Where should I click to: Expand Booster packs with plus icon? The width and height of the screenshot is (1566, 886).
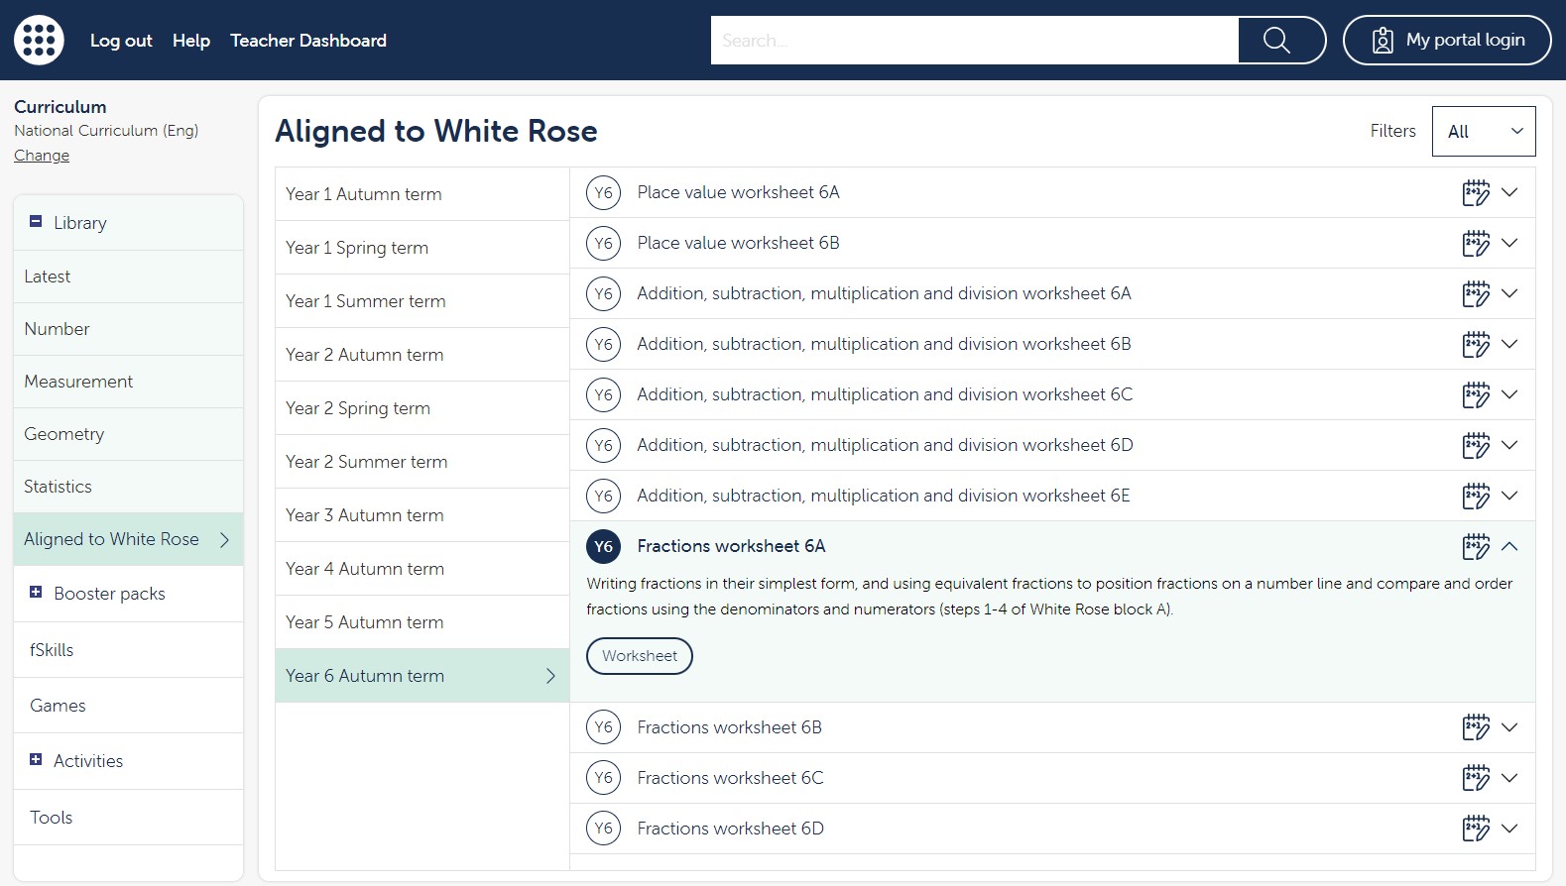click(36, 593)
